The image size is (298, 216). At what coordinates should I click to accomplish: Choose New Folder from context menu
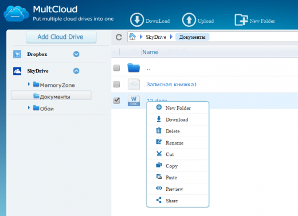178,108
